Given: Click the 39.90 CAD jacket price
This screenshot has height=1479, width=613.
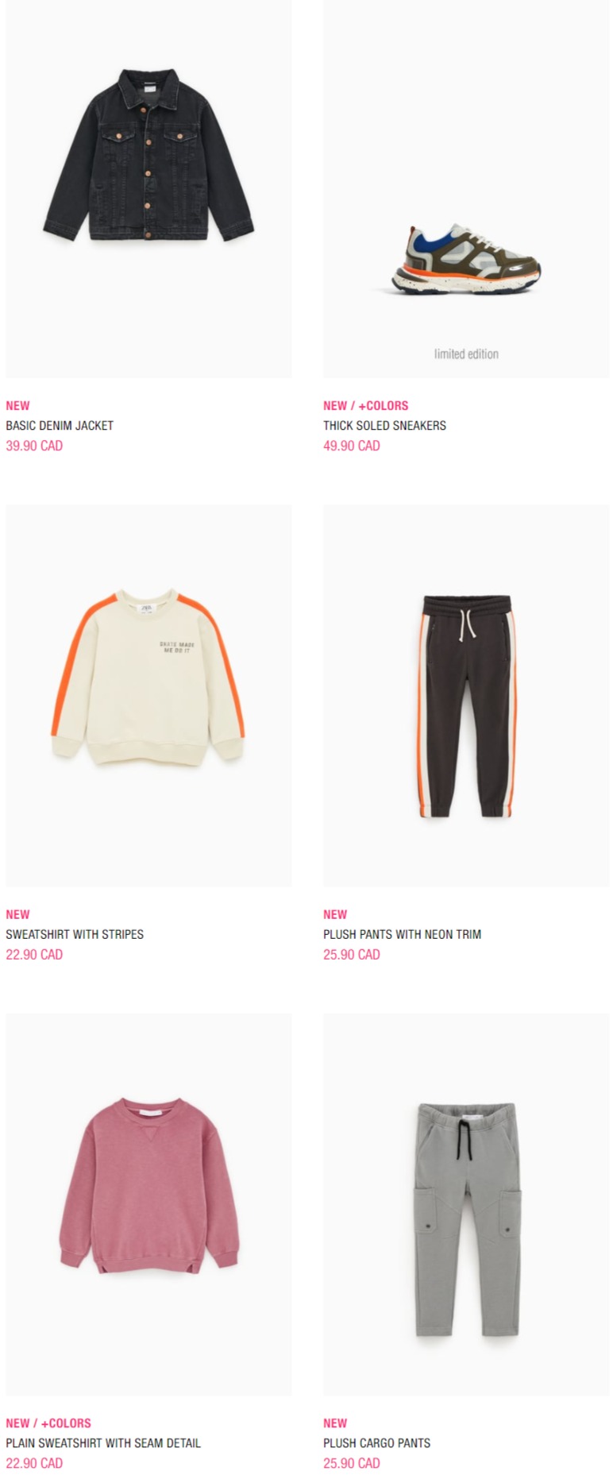Looking at the screenshot, I should [x=34, y=446].
